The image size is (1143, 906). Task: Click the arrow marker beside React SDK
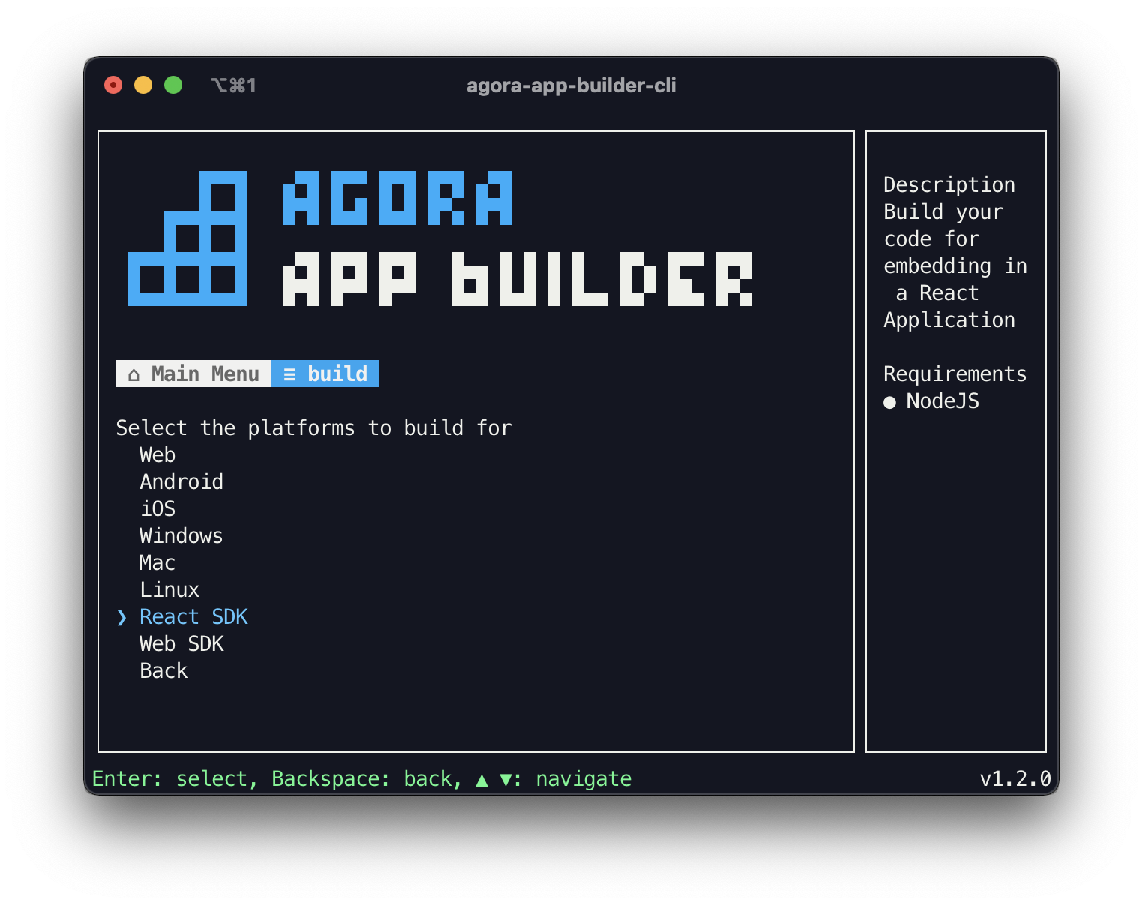coord(122,618)
